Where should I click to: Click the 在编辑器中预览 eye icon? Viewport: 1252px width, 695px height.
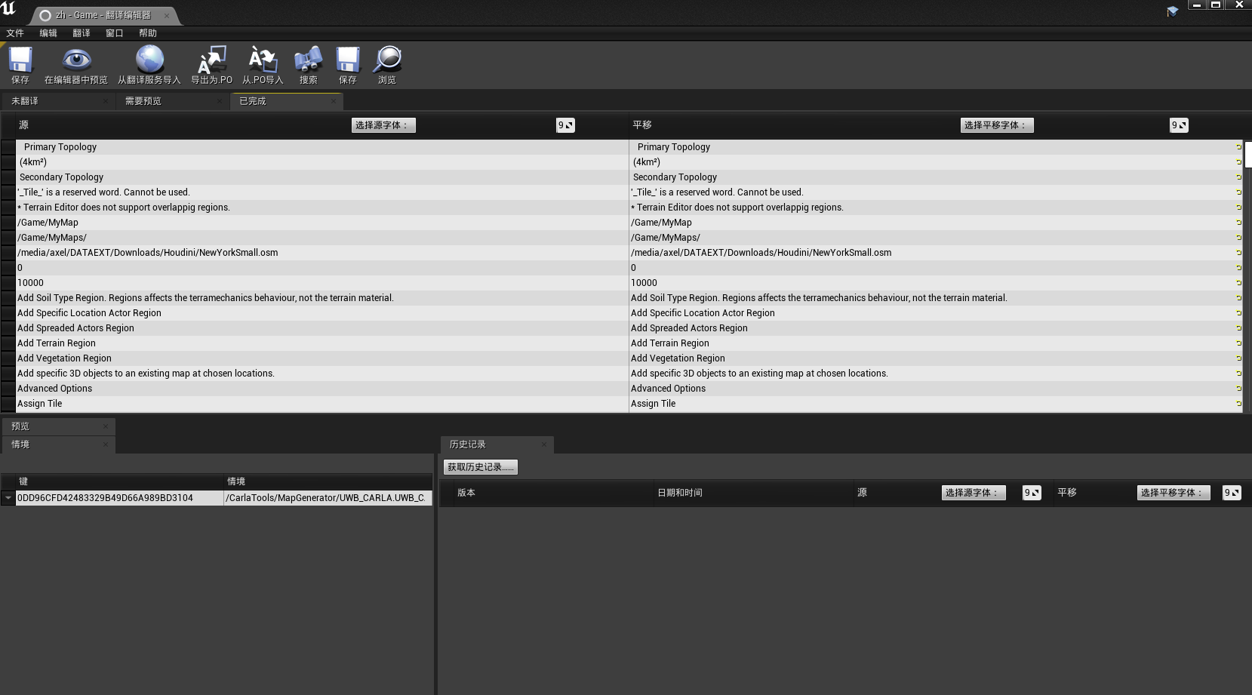point(76,60)
